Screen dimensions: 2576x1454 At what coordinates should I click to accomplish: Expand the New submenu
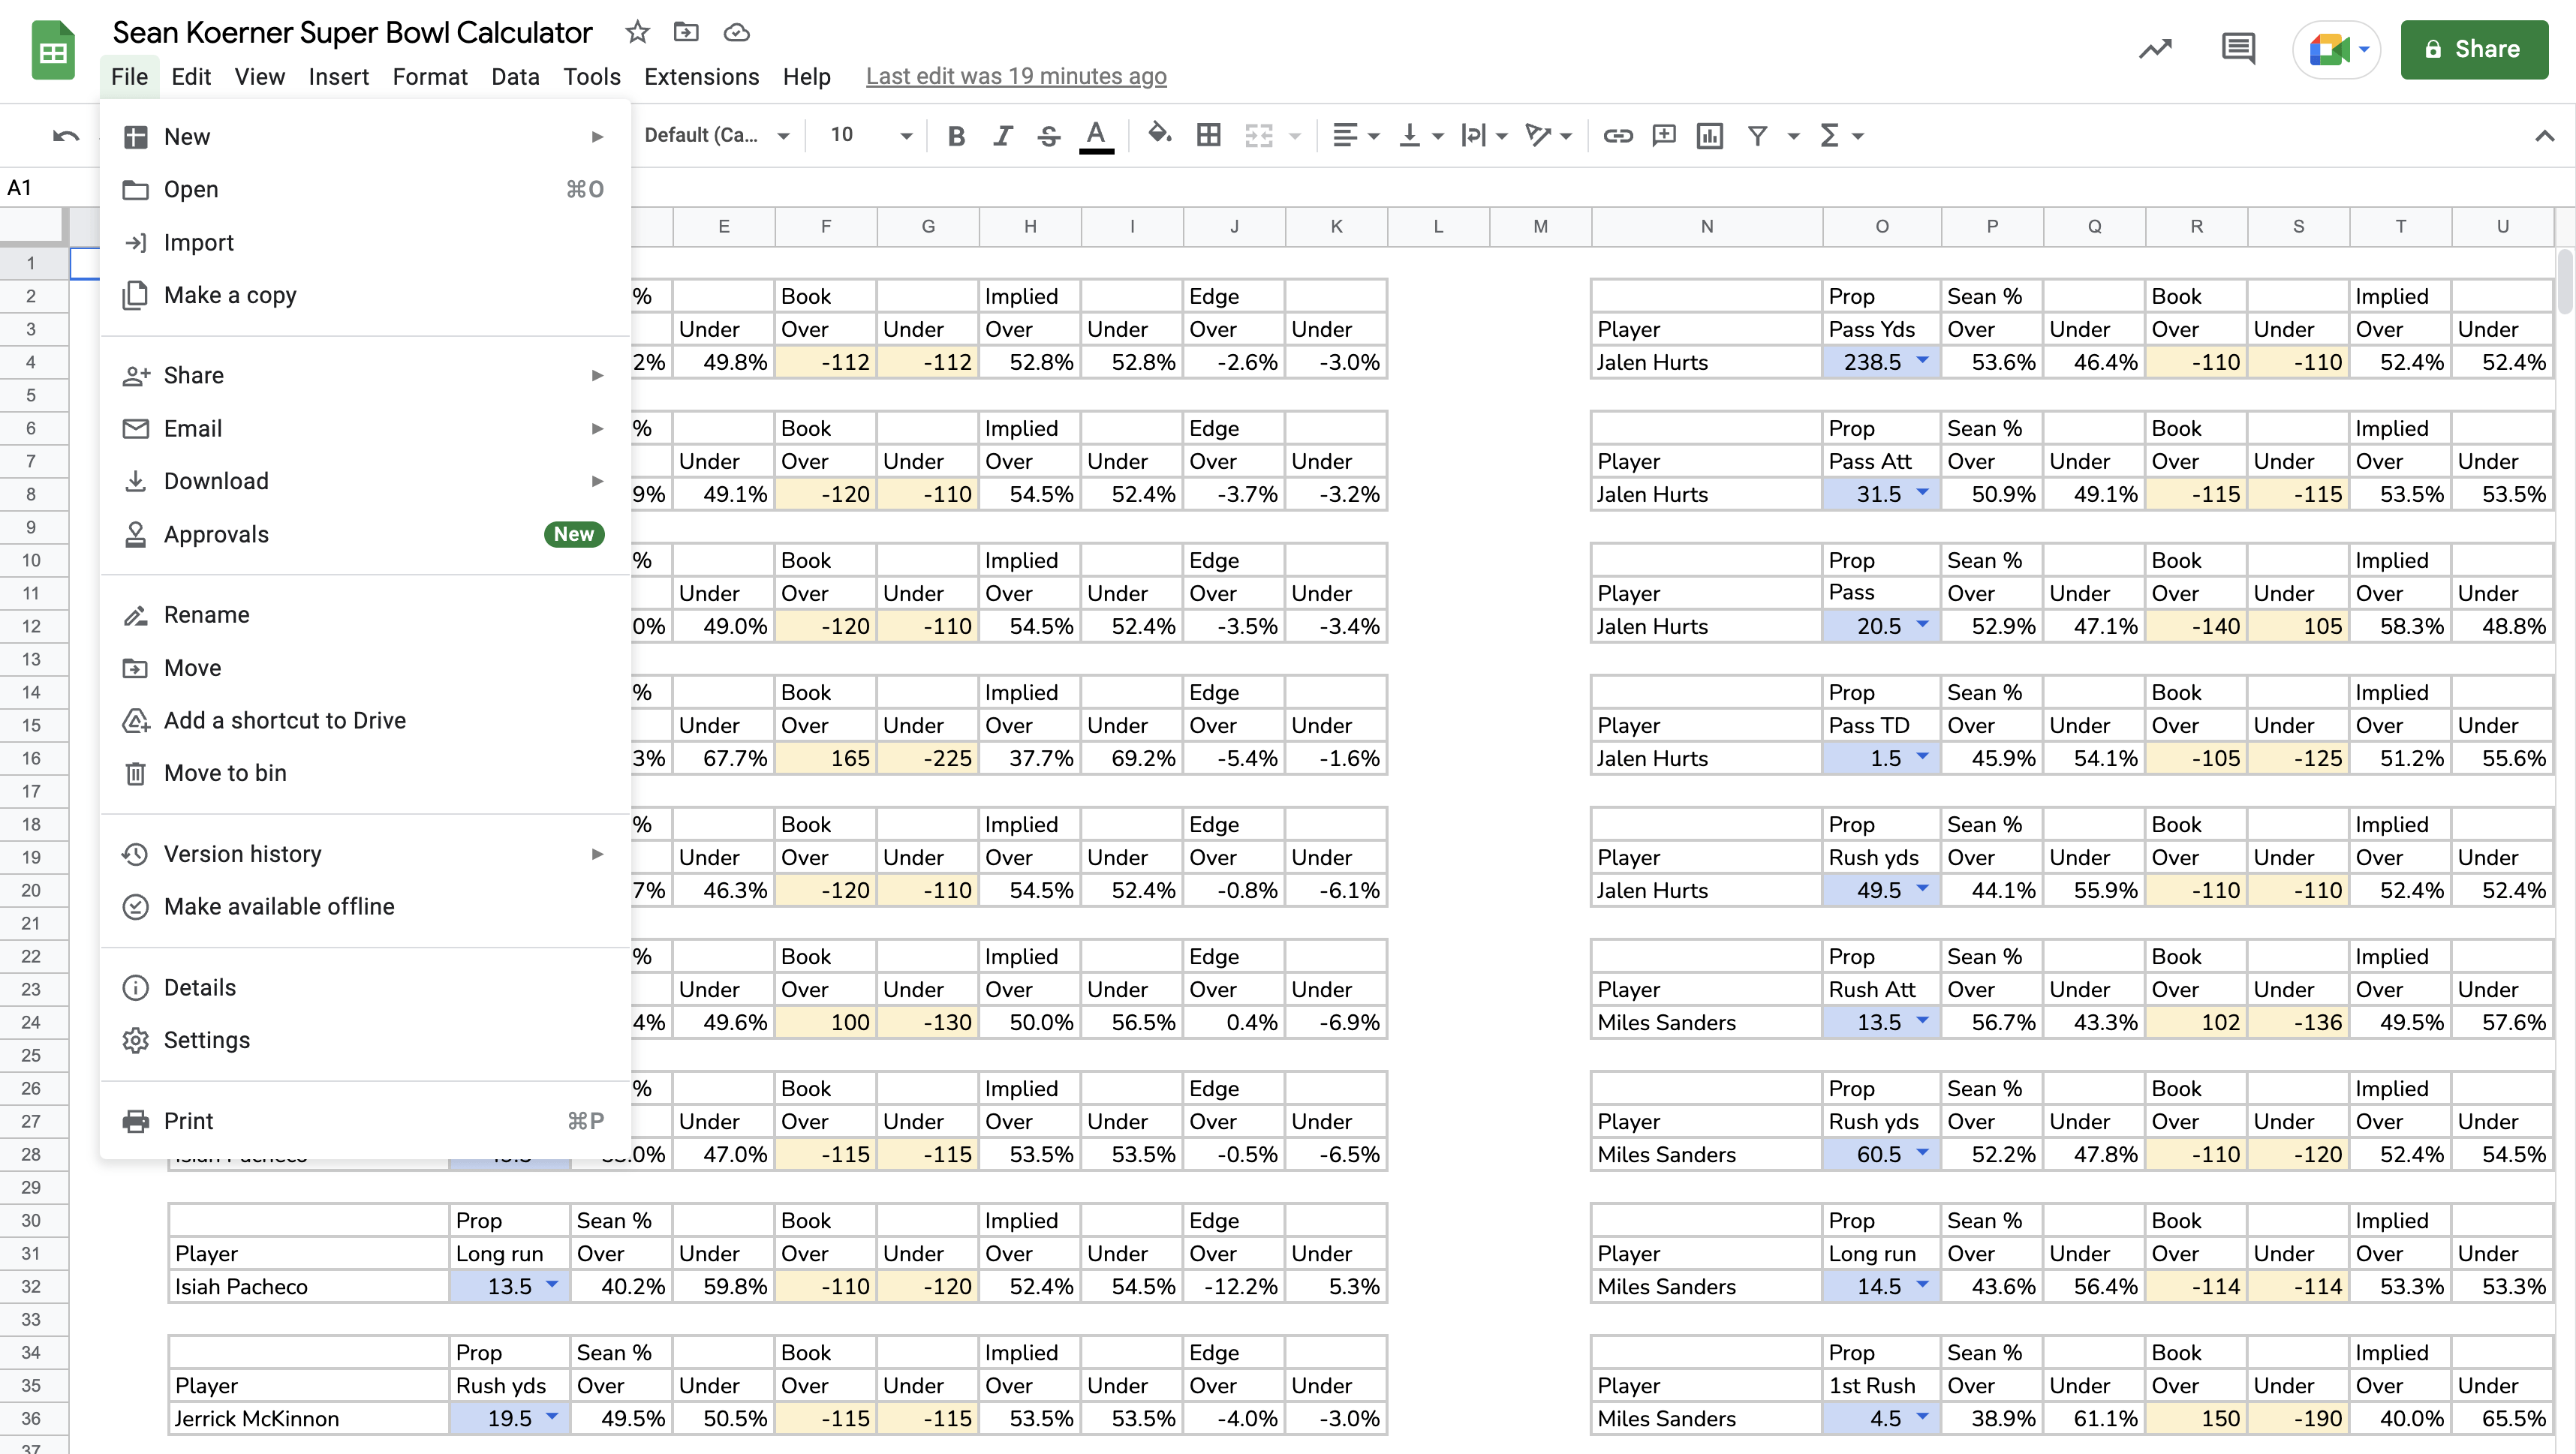tap(365, 137)
